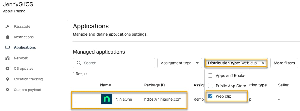Viewport: 300px width, 111px height.
Task: Click the More filters button
Action: [x=284, y=63]
